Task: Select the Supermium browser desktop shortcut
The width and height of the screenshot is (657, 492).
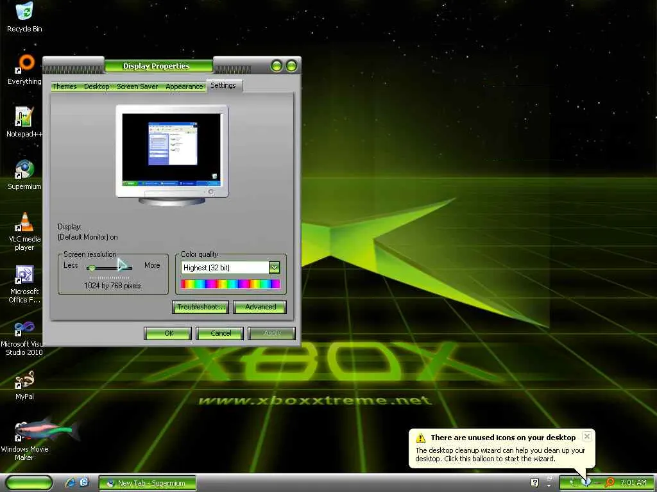Action: [24, 175]
